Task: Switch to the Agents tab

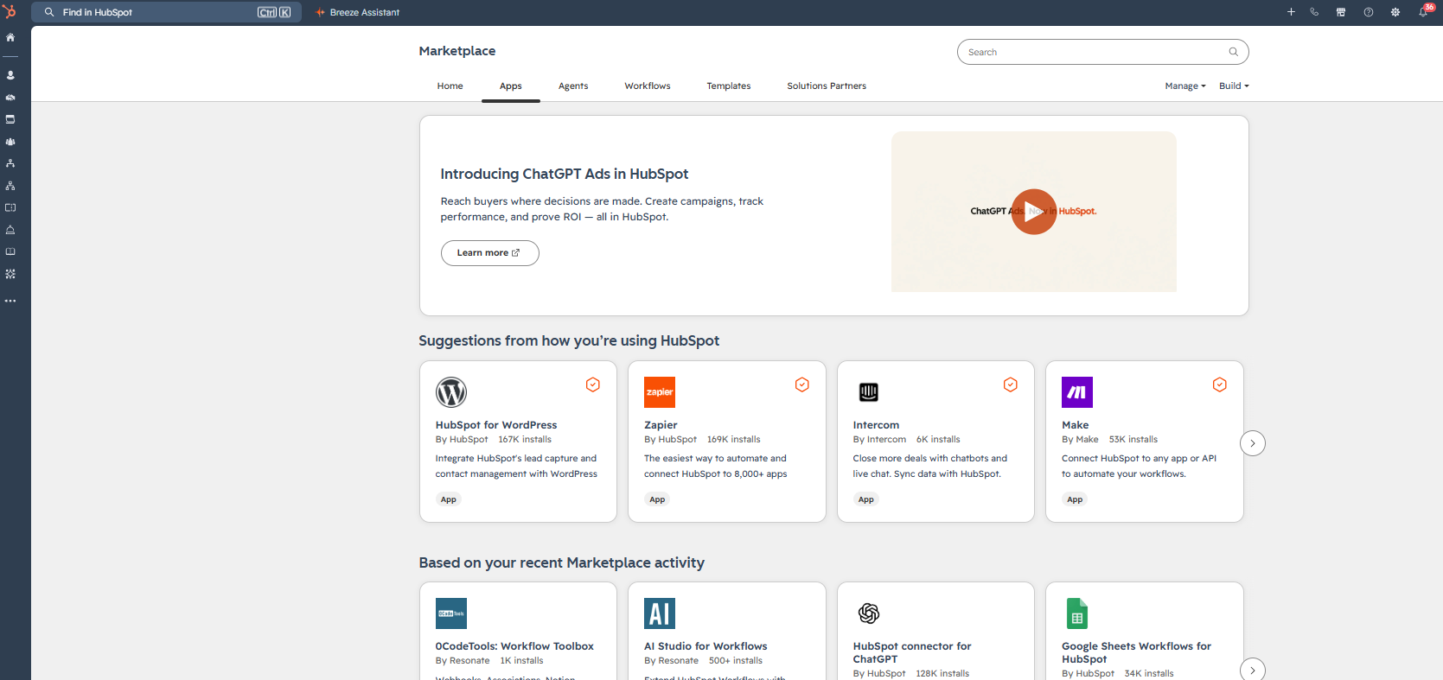Action: click(x=573, y=86)
